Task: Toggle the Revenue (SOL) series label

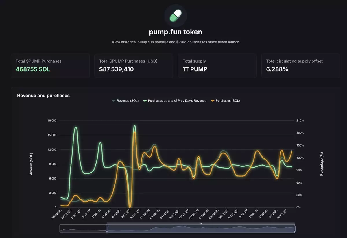Action: click(127, 101)
